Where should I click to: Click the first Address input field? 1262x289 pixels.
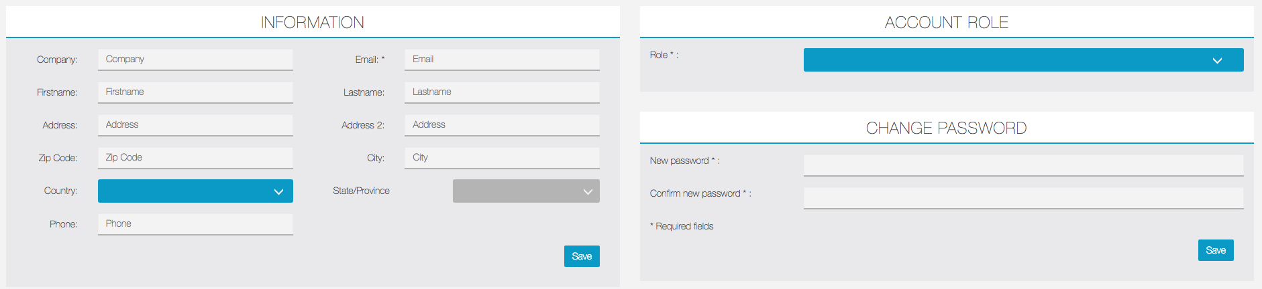(195, 125)
